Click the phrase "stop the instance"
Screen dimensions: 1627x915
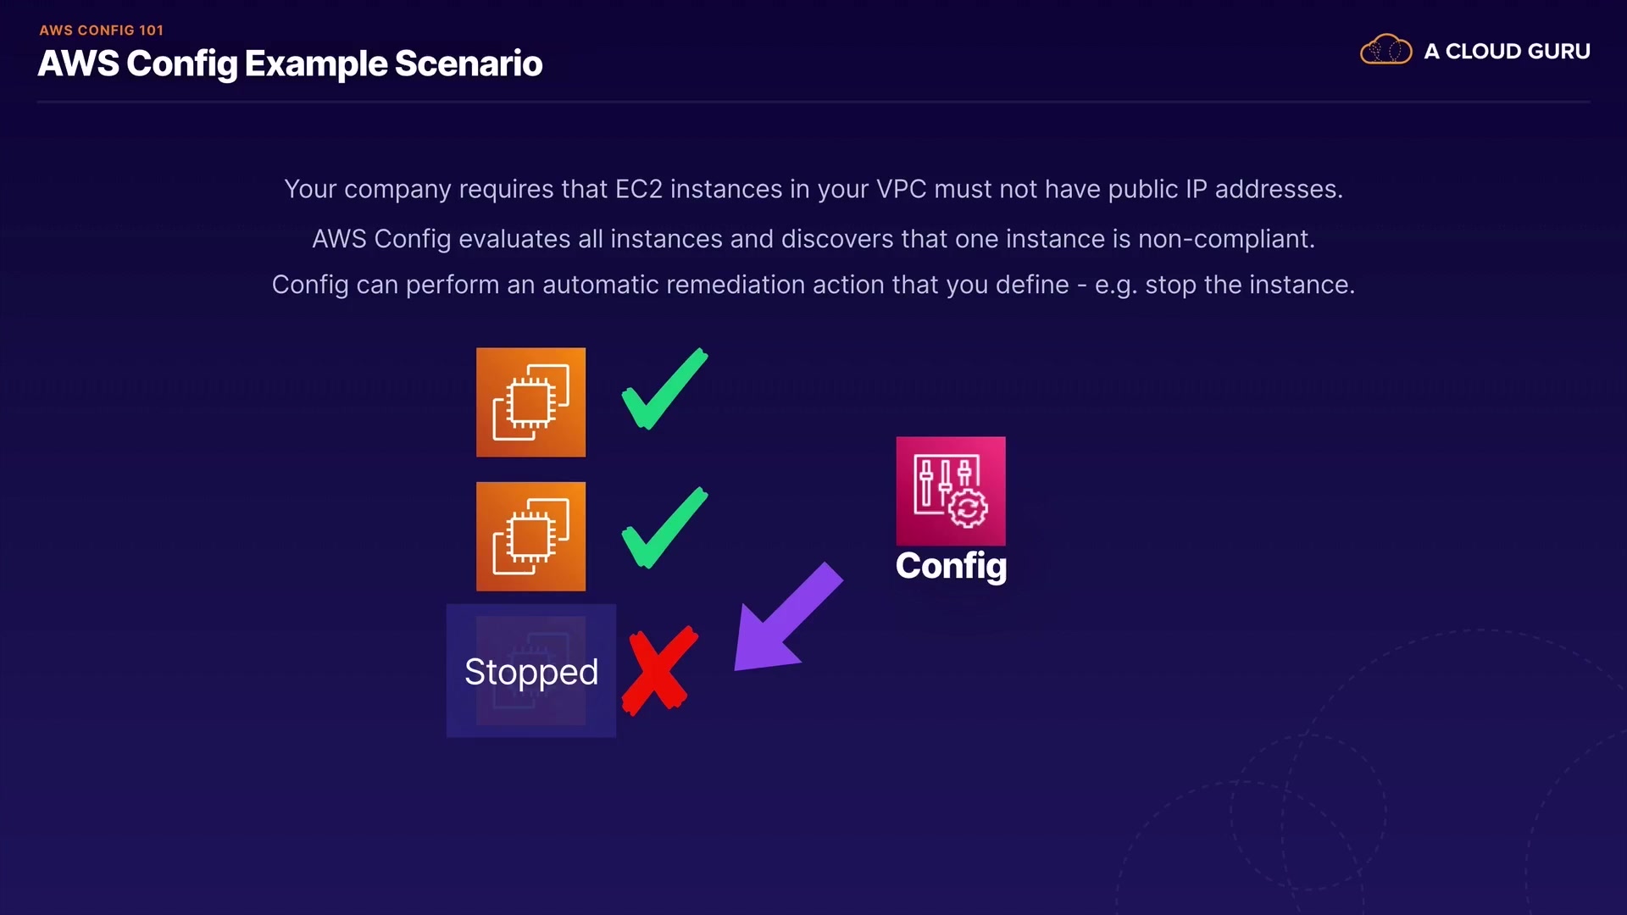click(1249, 285)
